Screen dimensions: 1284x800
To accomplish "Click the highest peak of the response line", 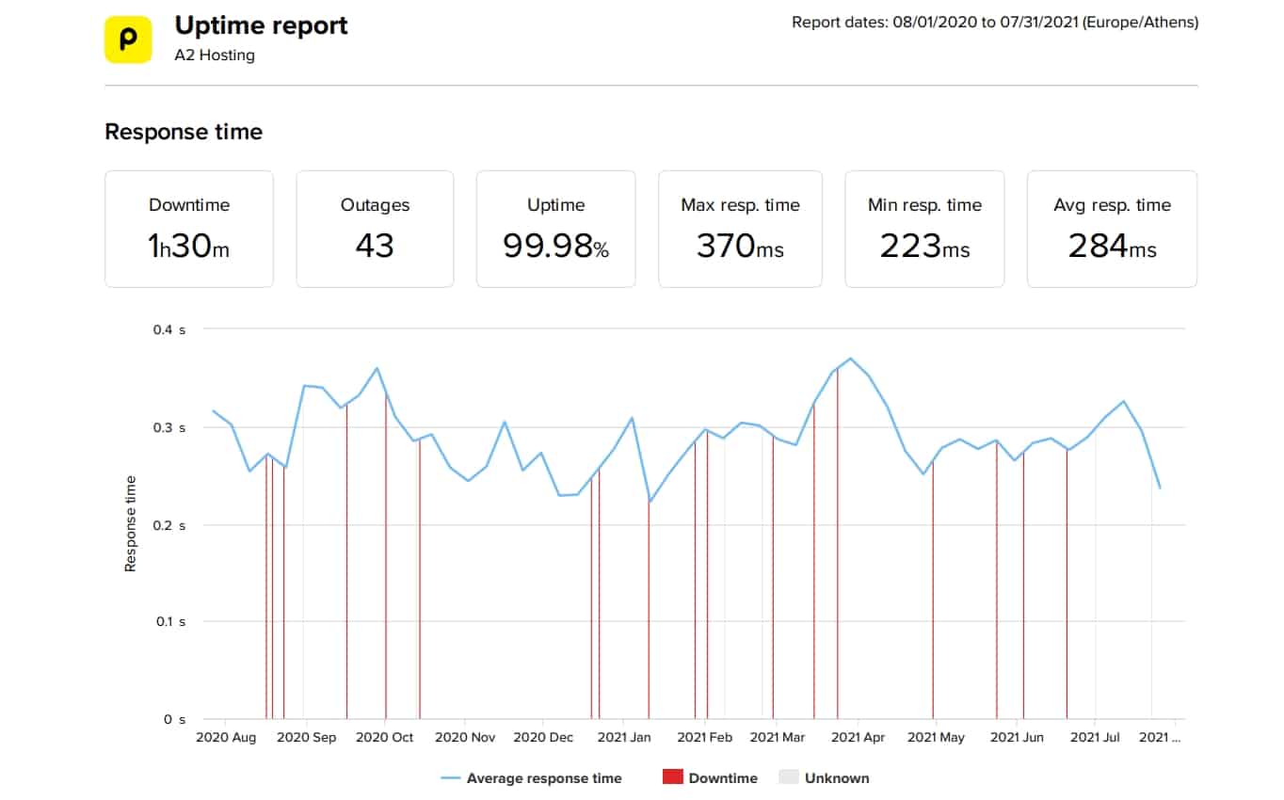I will coord(850,359).
